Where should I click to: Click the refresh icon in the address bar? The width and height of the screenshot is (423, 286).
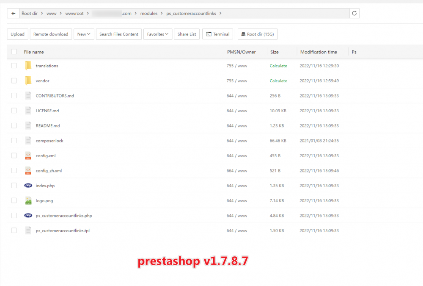click(x=354, y=13)
